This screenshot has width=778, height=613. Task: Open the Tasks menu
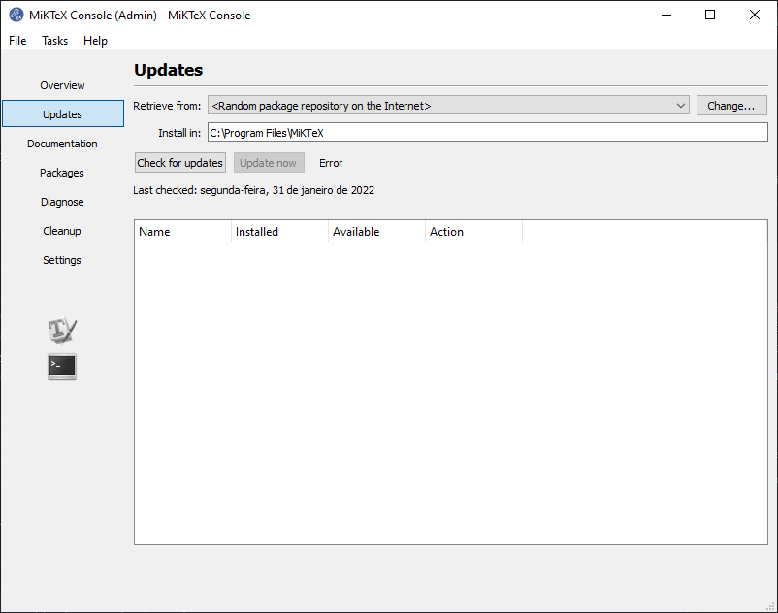click(54, 40)
